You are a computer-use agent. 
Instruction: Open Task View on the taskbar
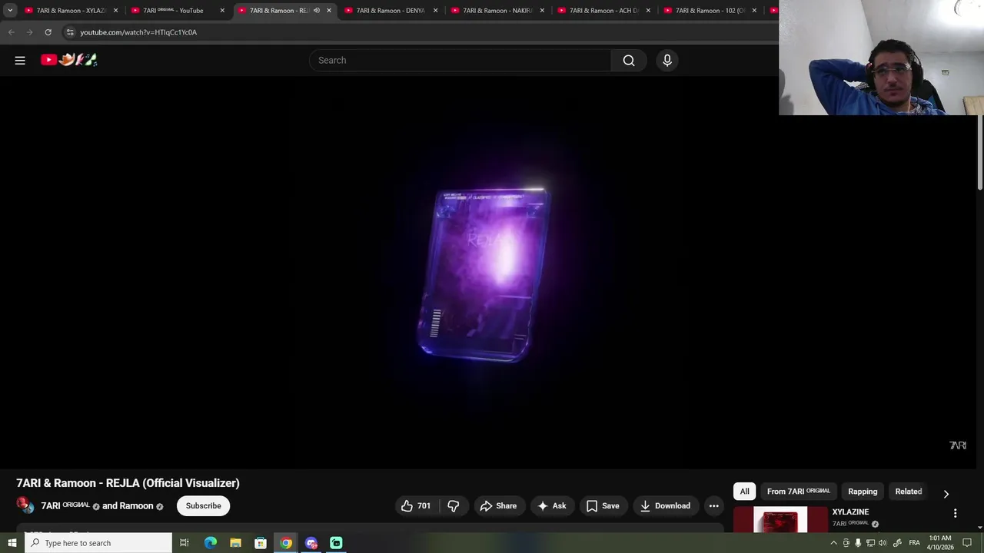pyautogui.click(x=184, y=543)
